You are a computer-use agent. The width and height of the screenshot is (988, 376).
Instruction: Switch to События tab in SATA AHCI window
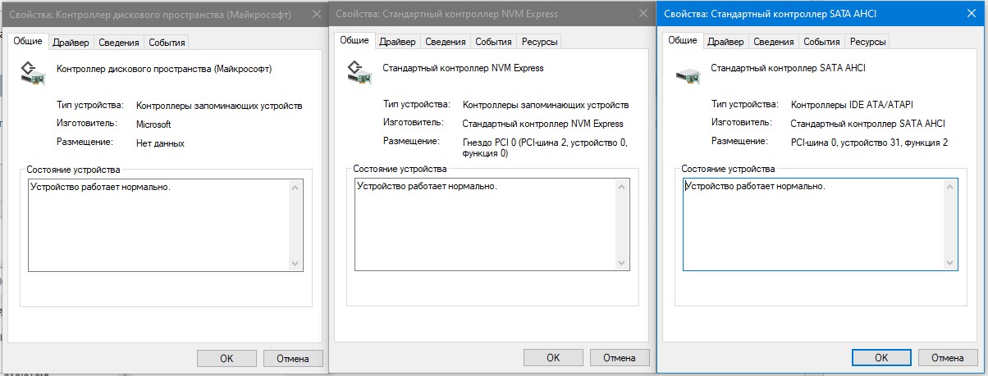click(821, 42)
